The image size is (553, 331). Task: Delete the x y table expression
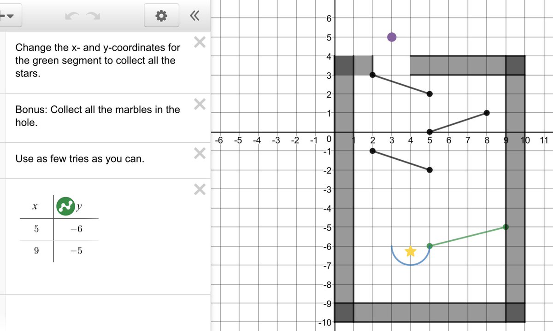(200, 189)
